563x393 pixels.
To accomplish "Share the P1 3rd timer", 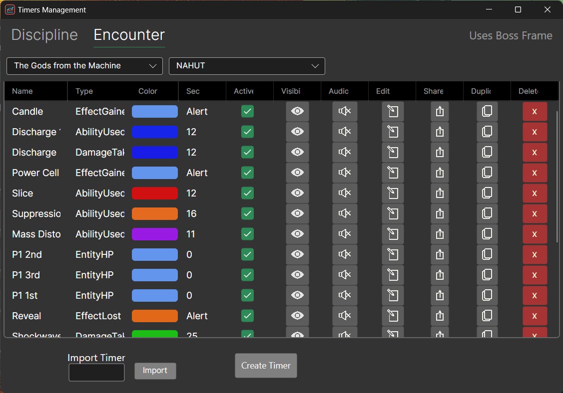I will (x=440, y=275).
